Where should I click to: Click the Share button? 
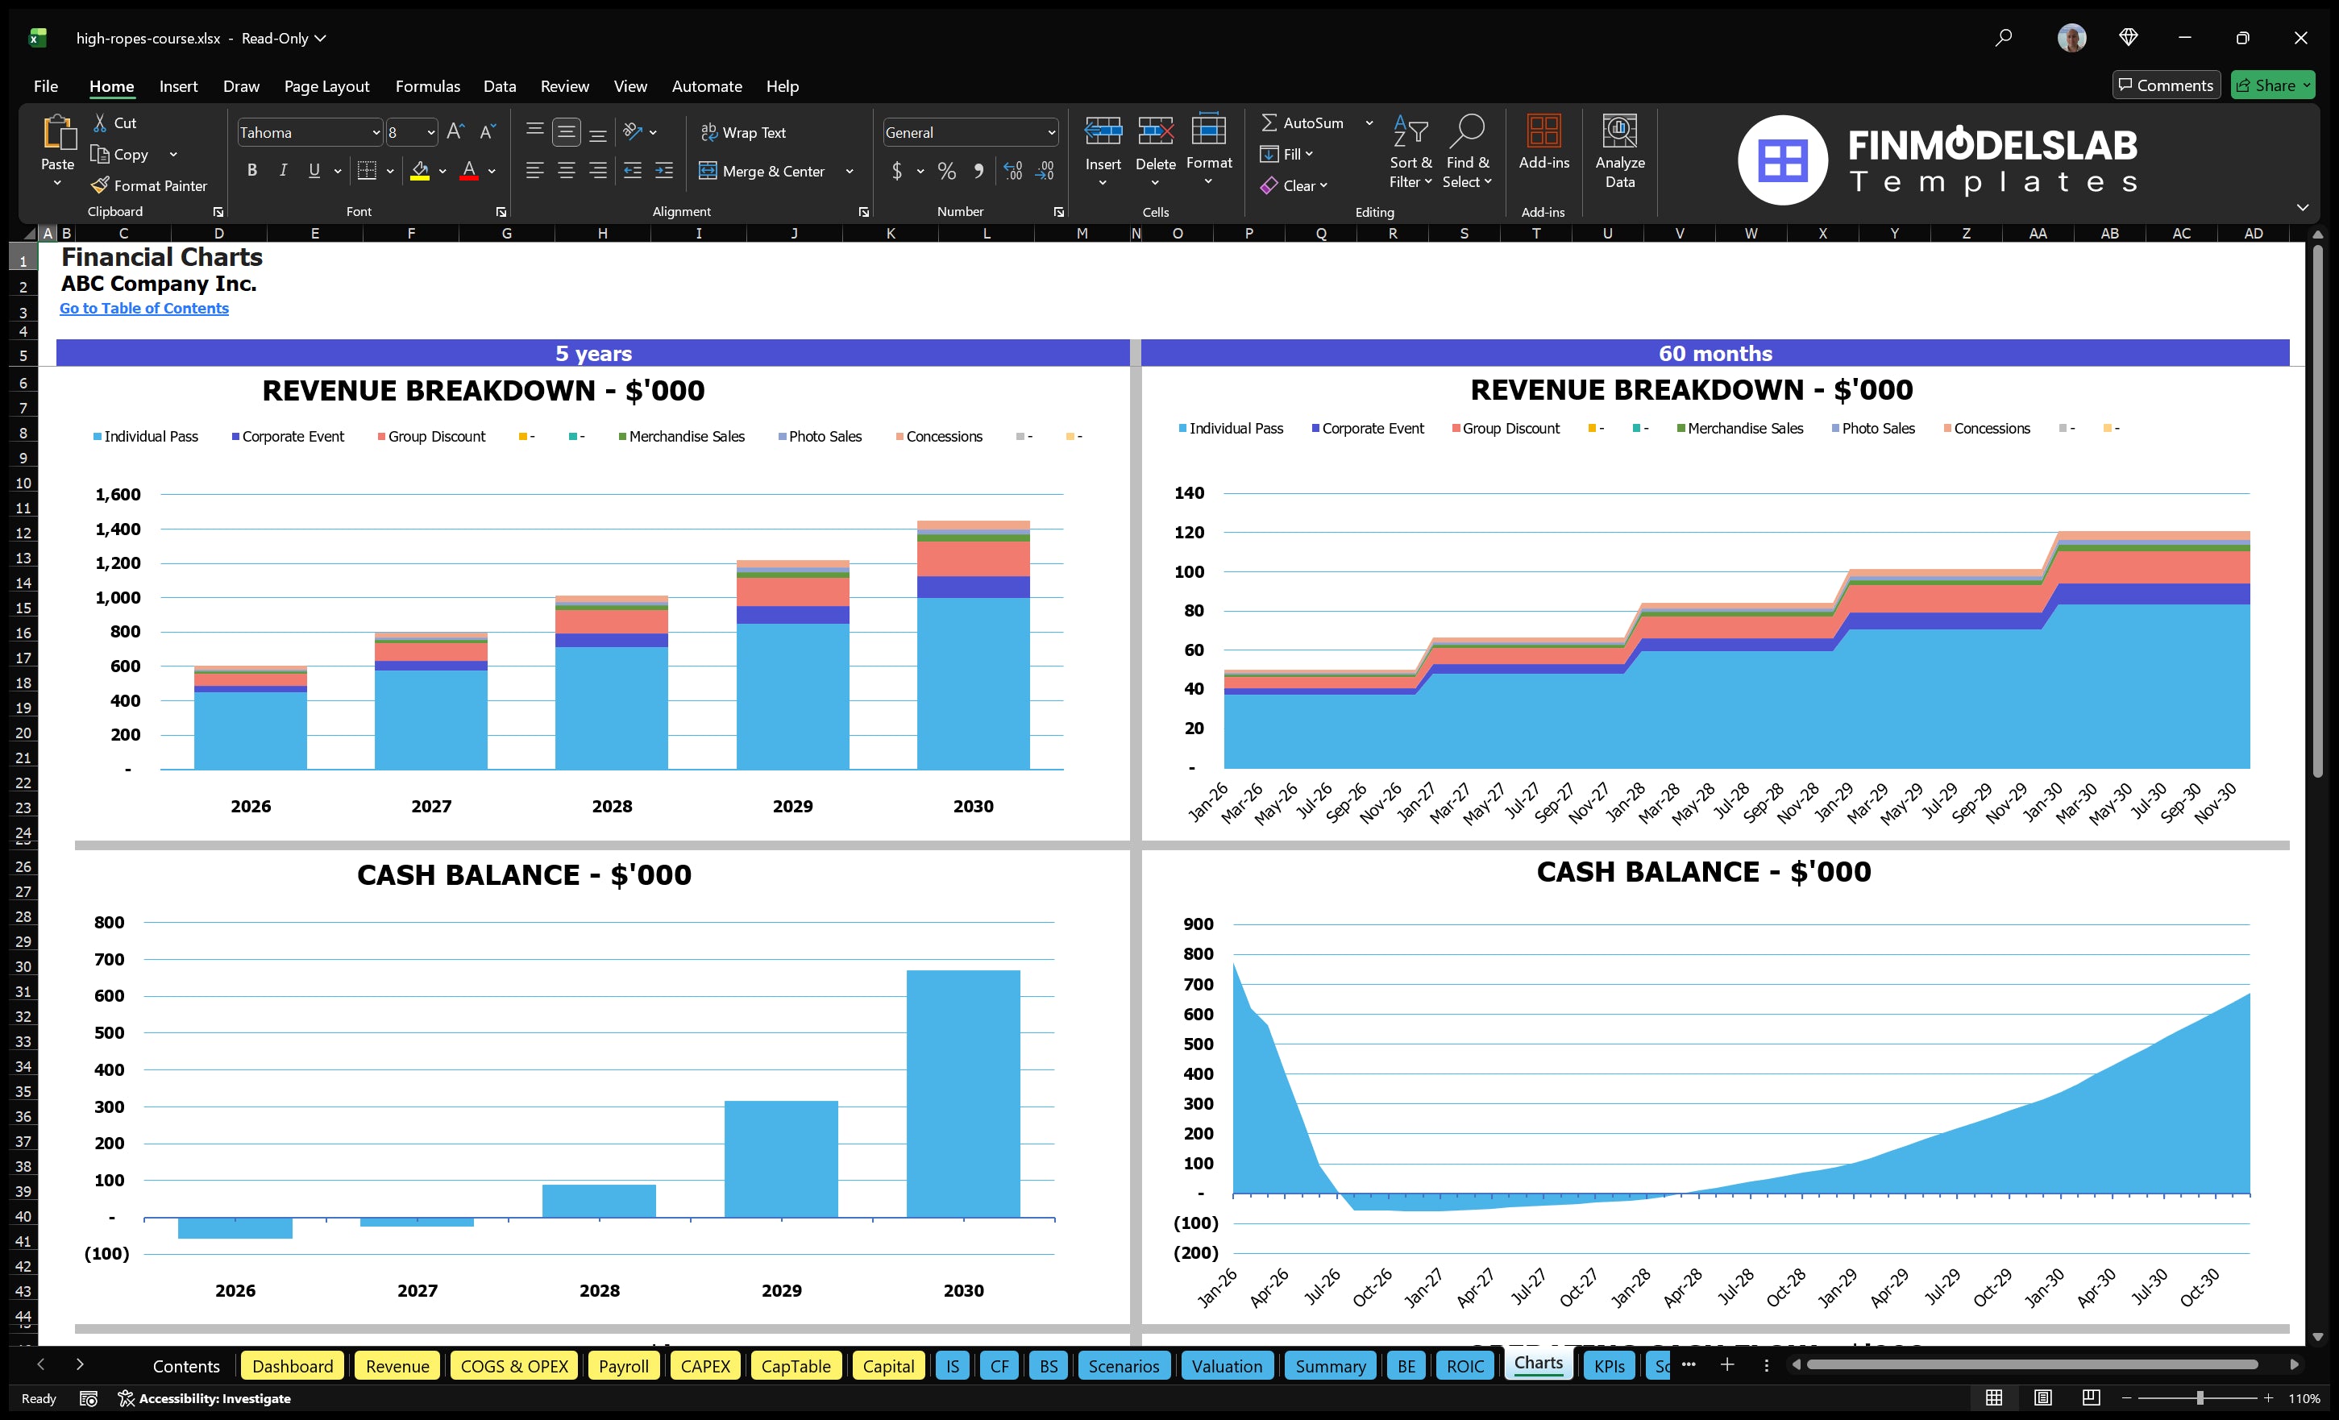2273,85
